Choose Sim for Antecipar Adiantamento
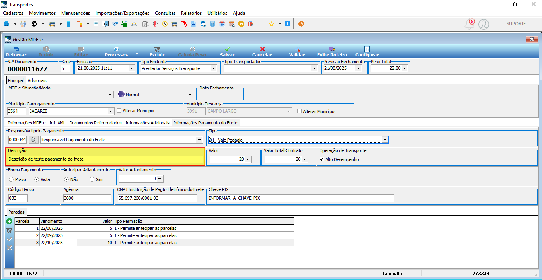 [92, 179]
